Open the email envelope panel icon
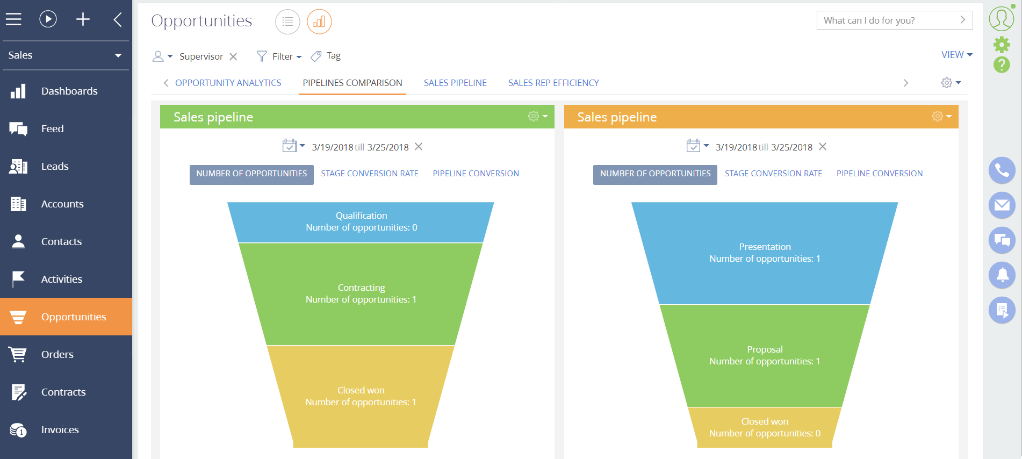Screen dimensions: 1022x459 click(1002, 205)
